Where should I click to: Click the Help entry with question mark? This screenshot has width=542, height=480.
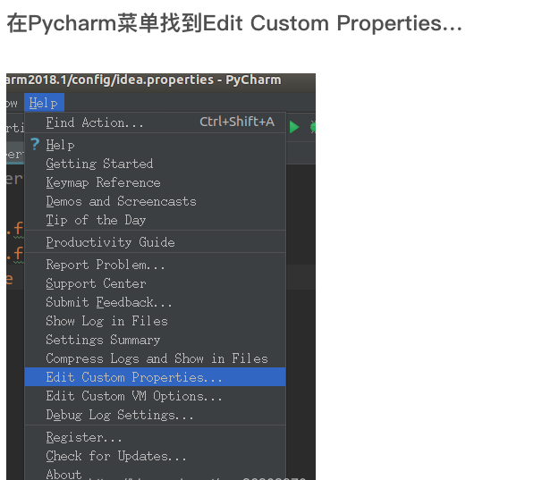[x=156, y=145]
